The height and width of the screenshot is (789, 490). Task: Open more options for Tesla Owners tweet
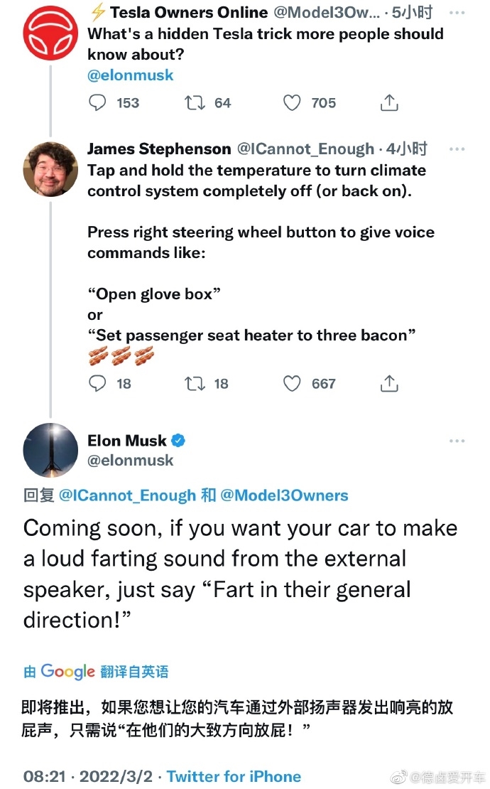457,12
